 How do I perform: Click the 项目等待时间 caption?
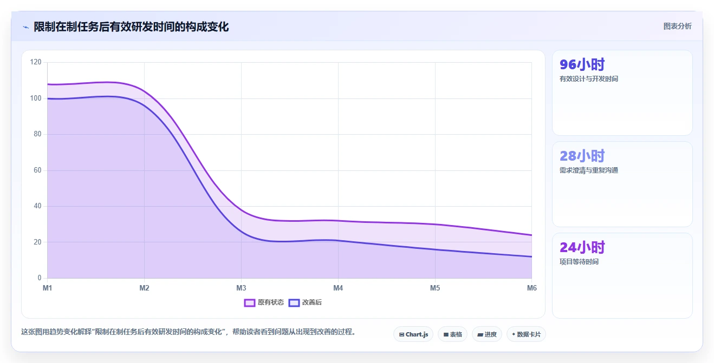click(579, 262)
